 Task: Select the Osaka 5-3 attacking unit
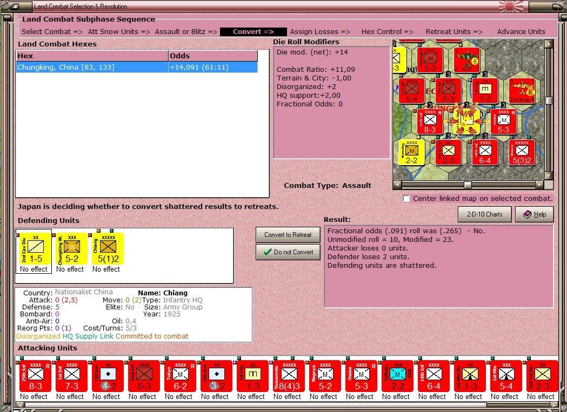pos(361,376)
